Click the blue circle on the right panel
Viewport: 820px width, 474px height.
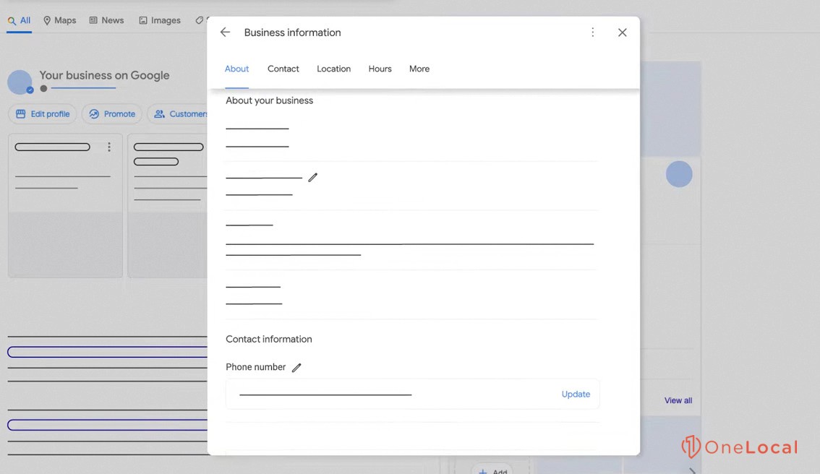pyautogui.click(x=679, y=174)
